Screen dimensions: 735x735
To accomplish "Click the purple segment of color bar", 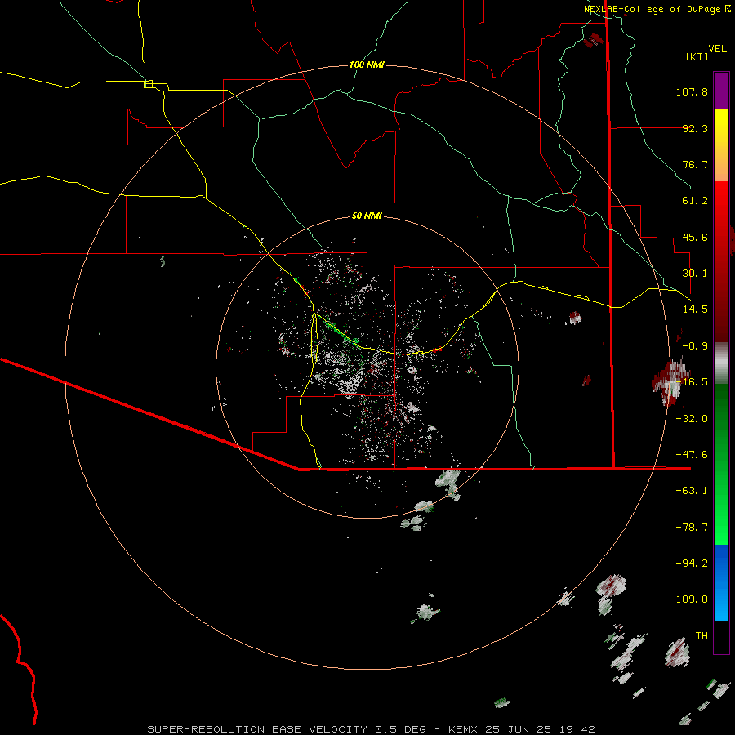I will [721, 91].
